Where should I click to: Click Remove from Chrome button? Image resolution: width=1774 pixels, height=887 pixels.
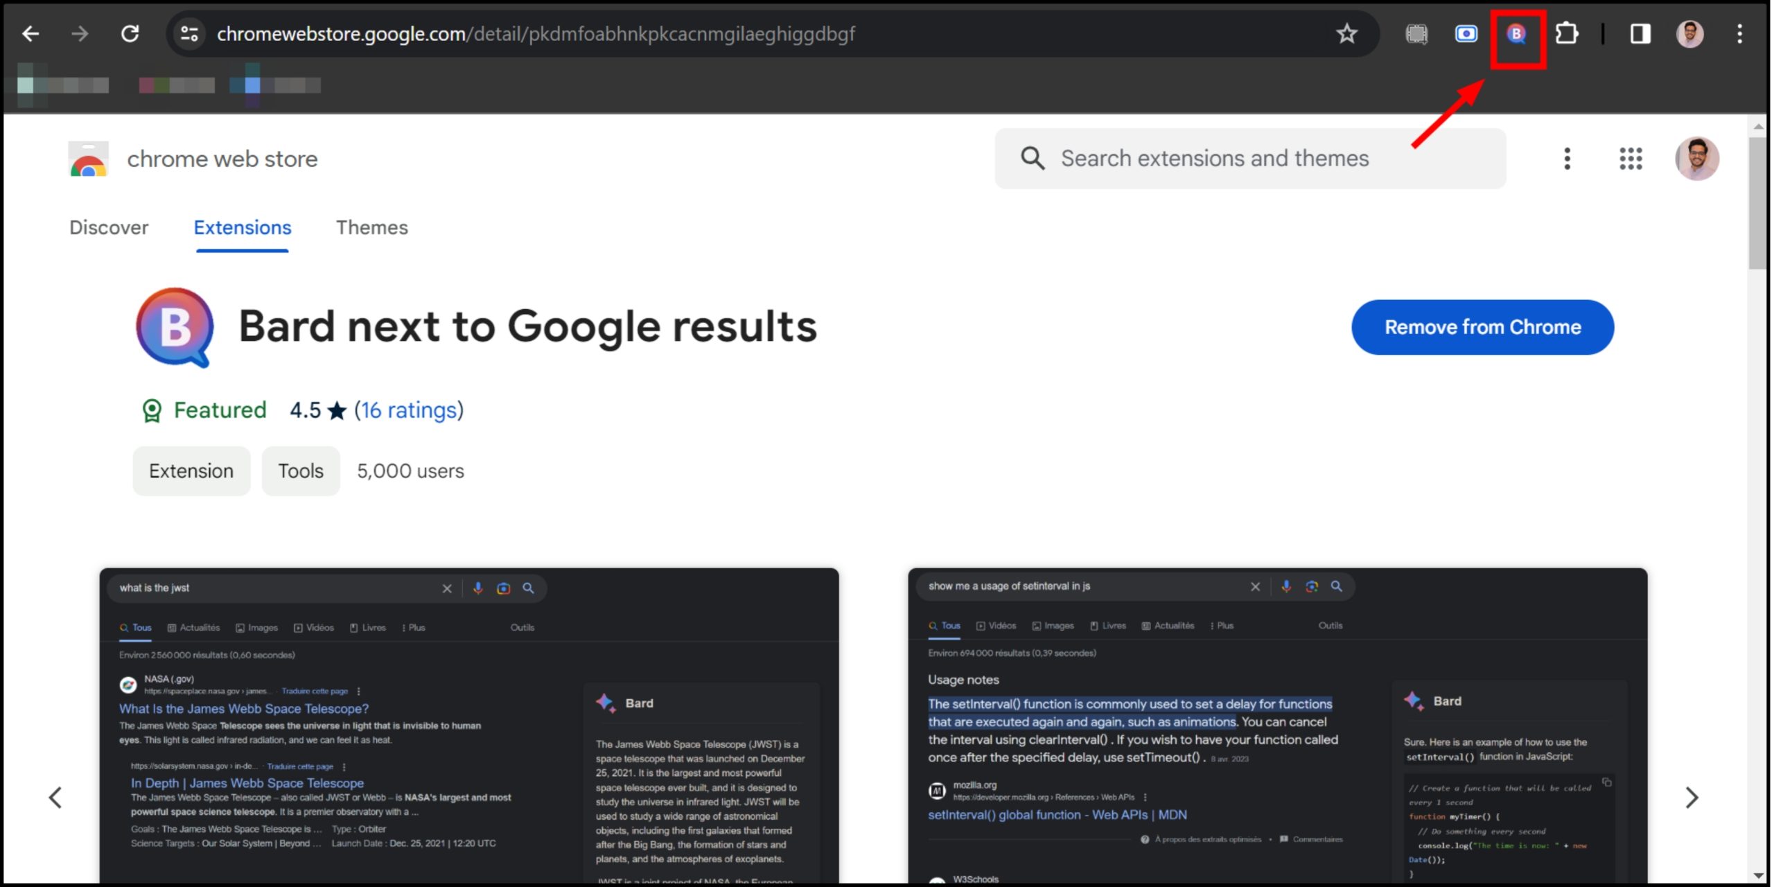click(x=1482, y=327)
